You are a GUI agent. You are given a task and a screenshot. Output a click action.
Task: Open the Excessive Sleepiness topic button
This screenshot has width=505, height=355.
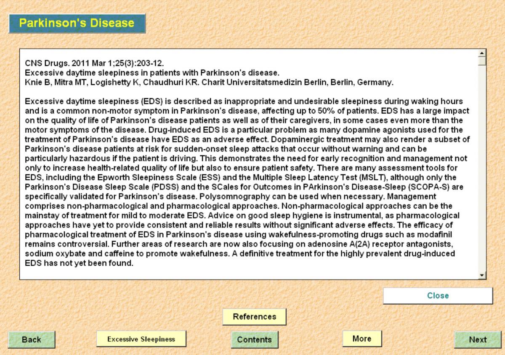(141, 339)
